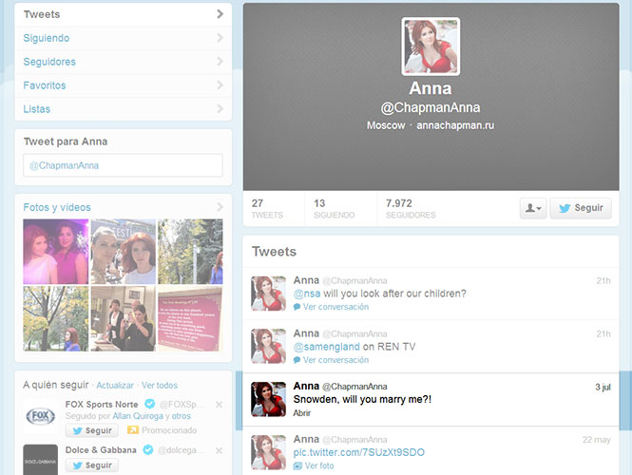The image size is (632, 475).
Task: Open the Siguiendo sidebar item
Action: [x=123, y=38]
